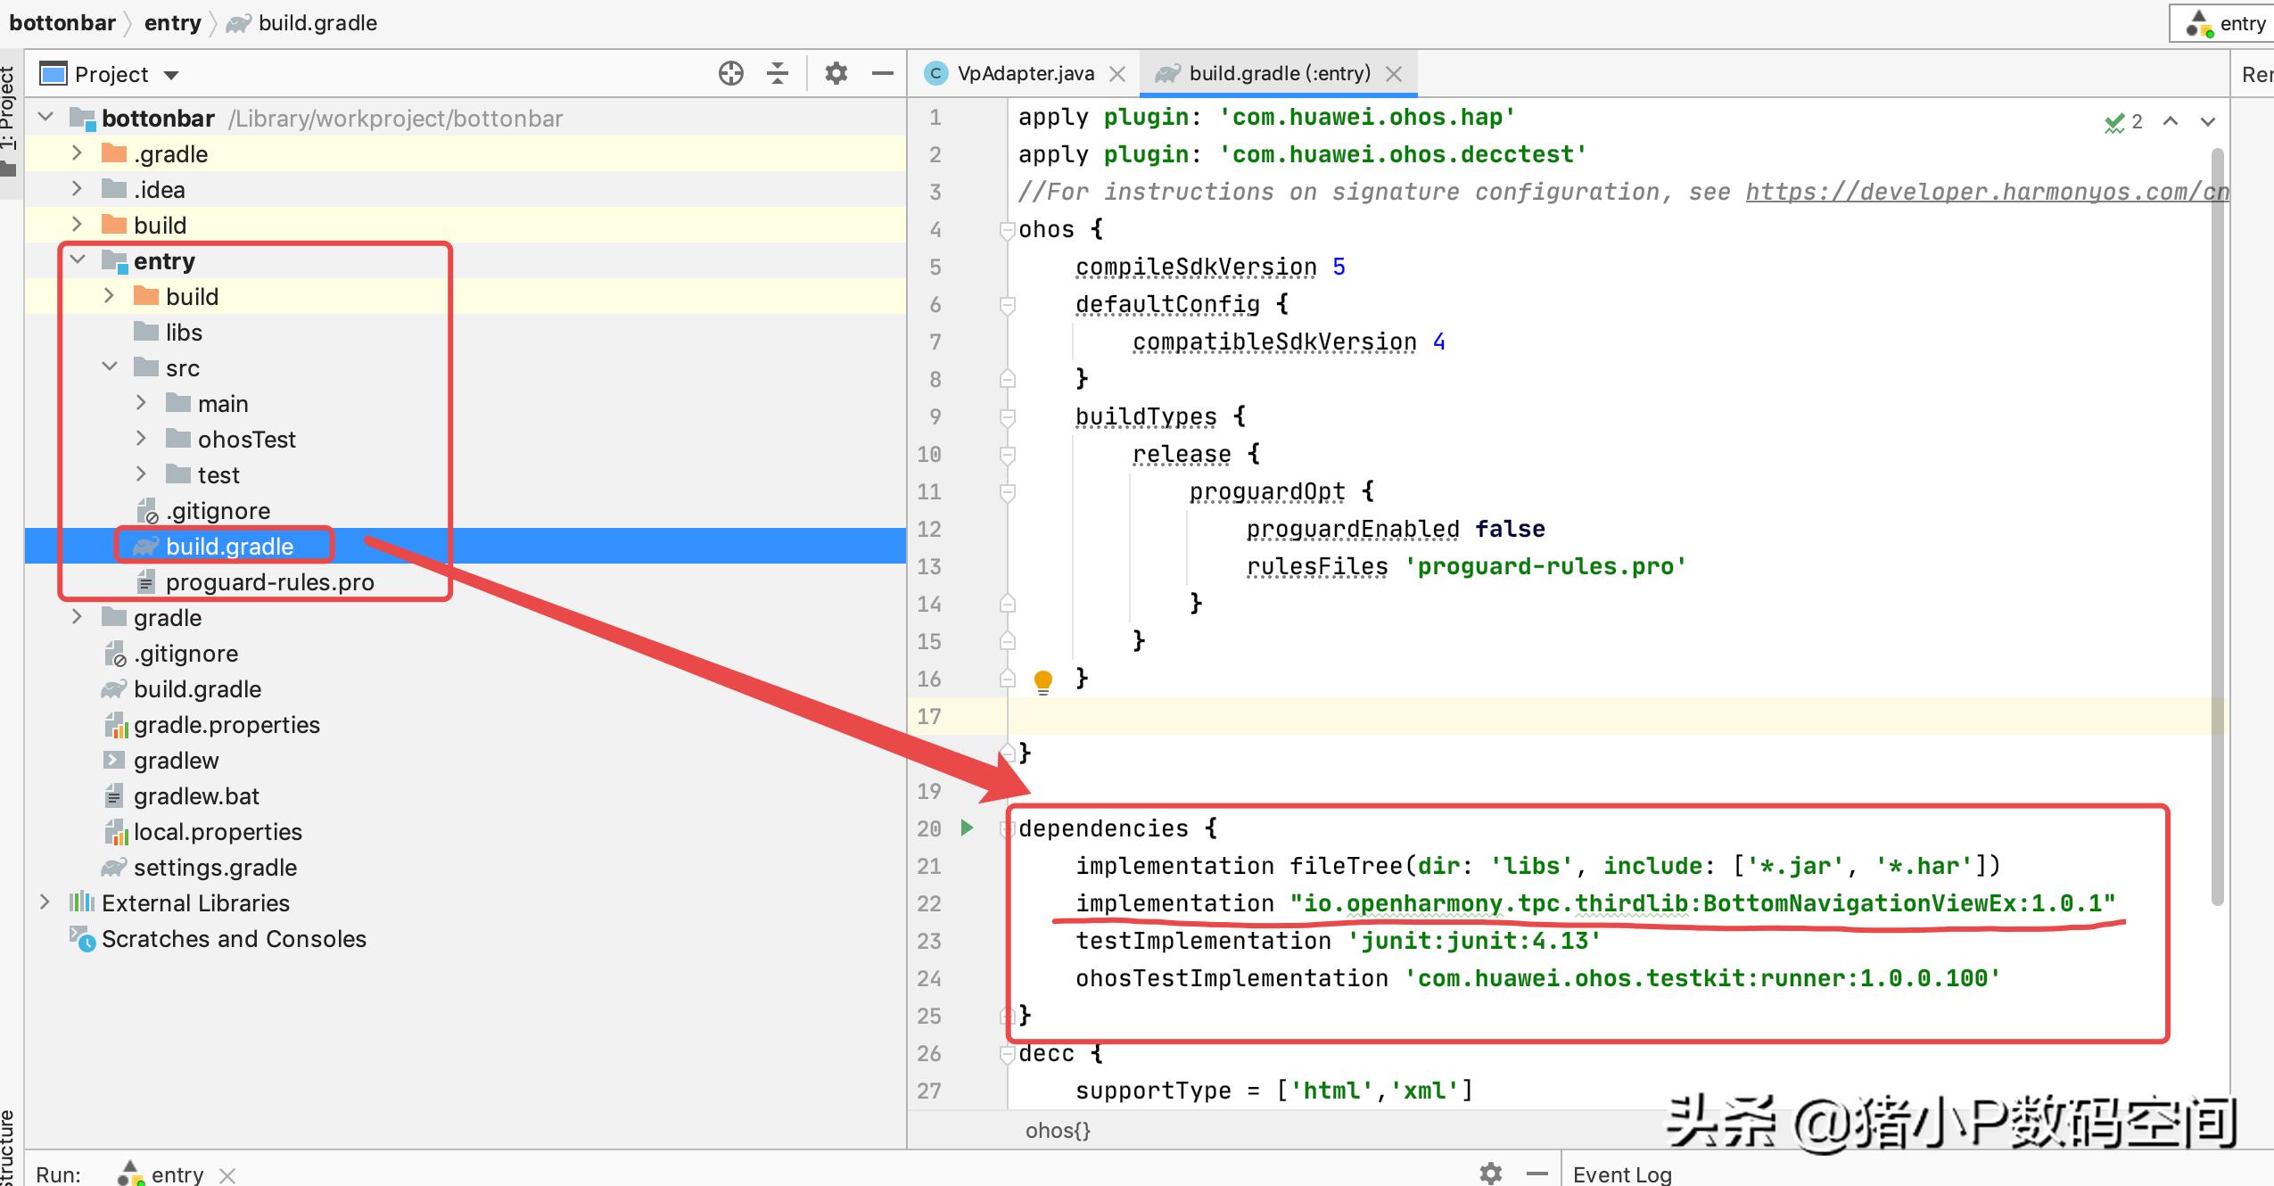Open the Project view dropdown
The height and width of the screenshot is (1186, 2274).
click(x=171, y=75)
